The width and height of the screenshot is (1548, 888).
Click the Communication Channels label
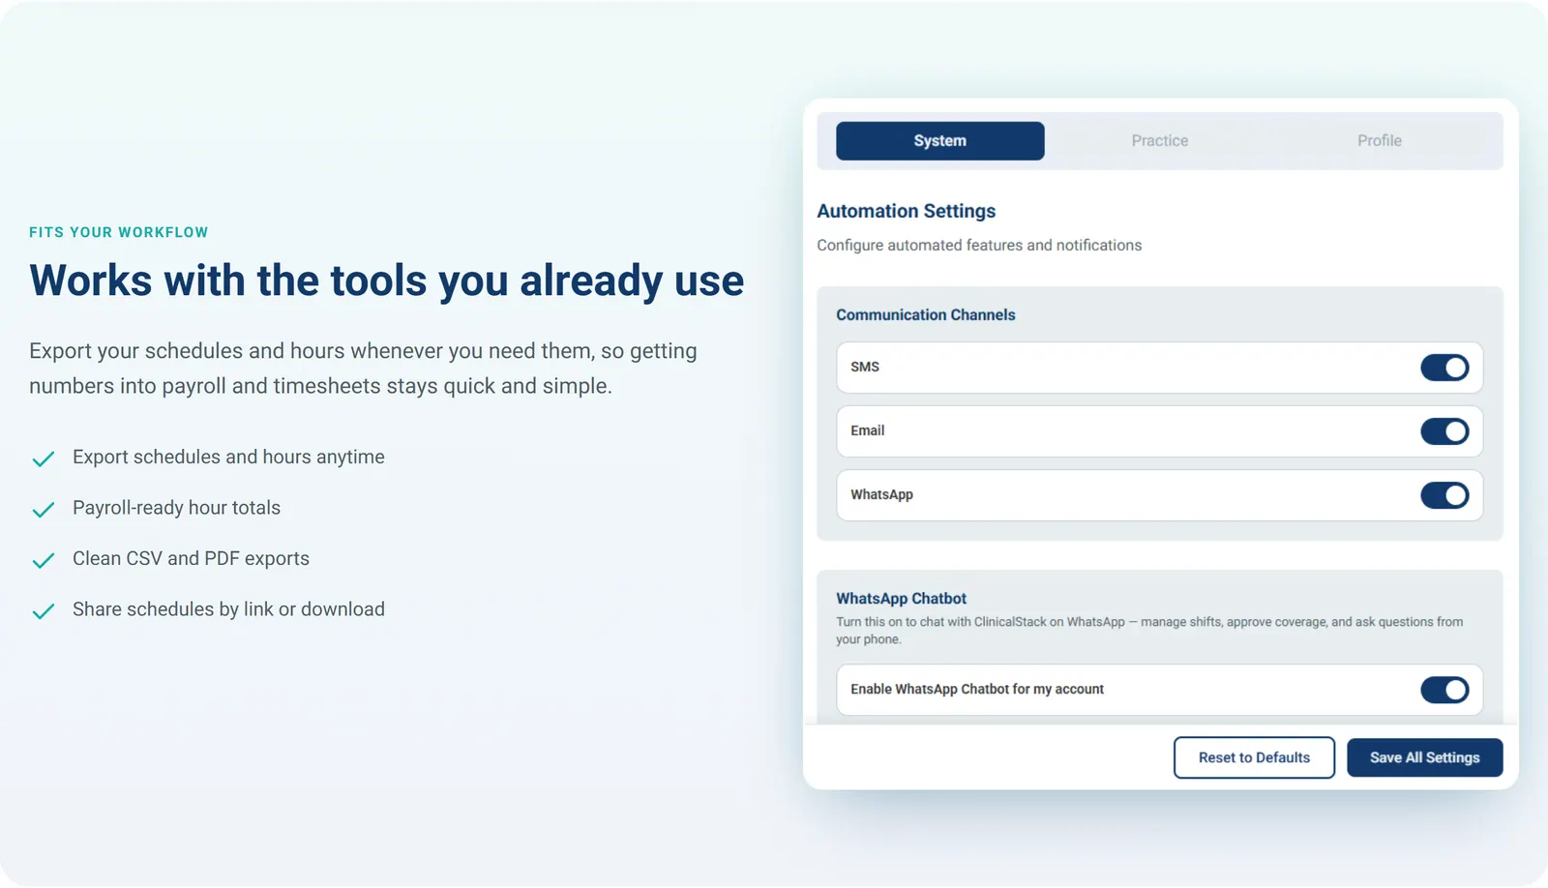click(x=925, y=314)
